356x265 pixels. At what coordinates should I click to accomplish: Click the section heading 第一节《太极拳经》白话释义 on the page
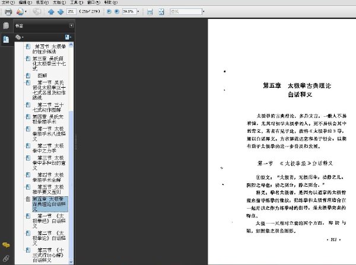pyautogui.click(x=295, y=164)
